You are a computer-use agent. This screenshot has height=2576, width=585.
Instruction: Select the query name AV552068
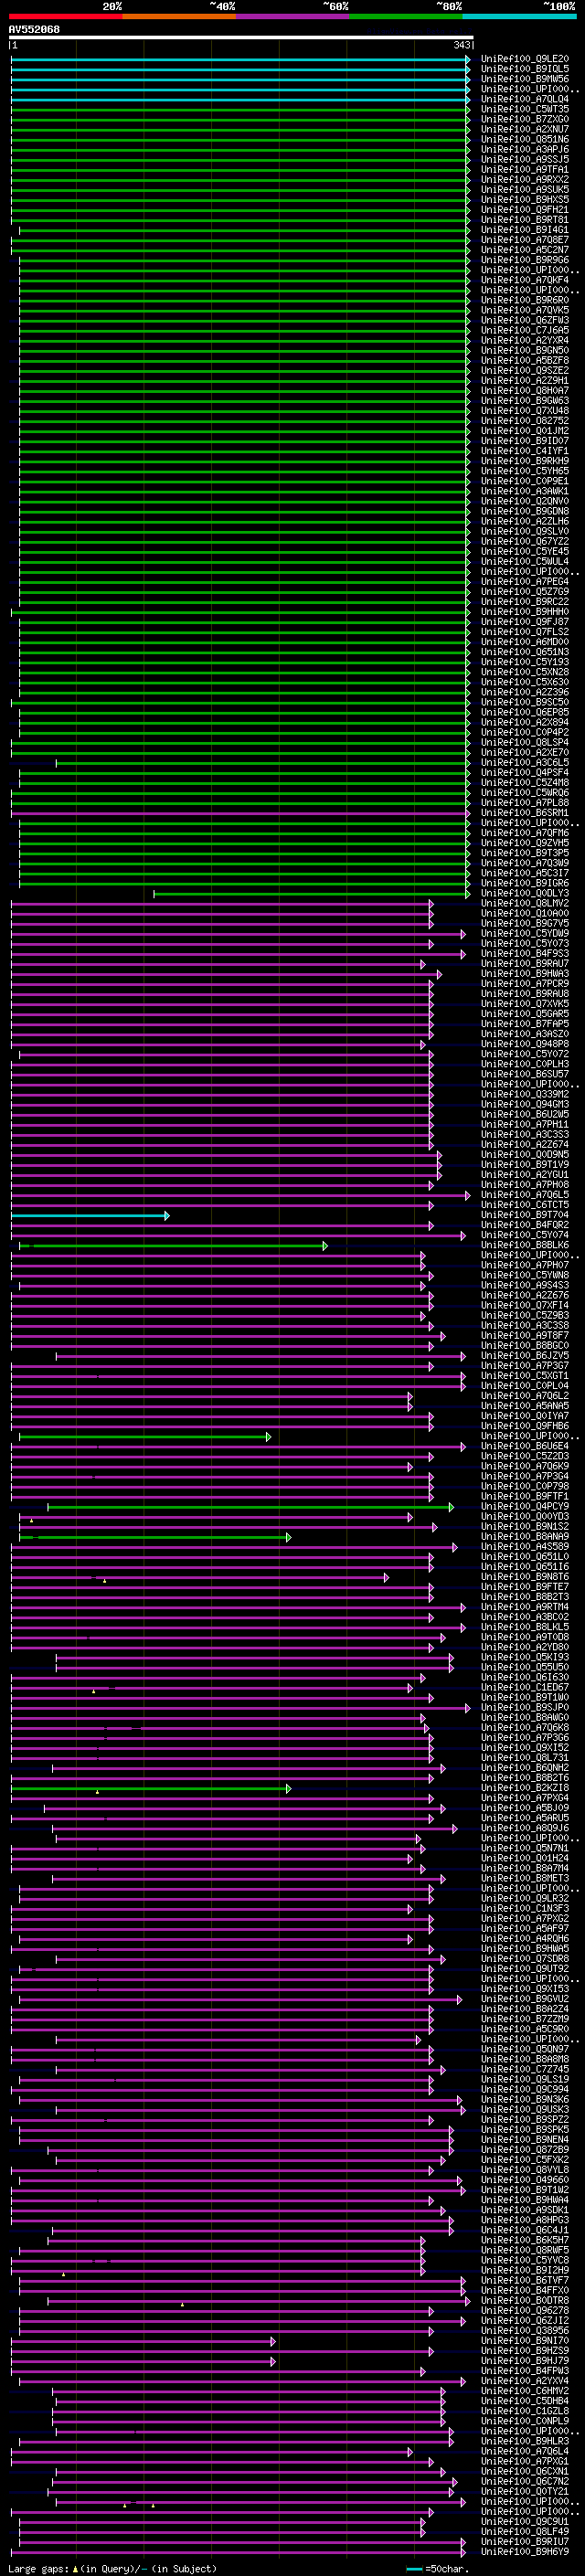point(34,29)
